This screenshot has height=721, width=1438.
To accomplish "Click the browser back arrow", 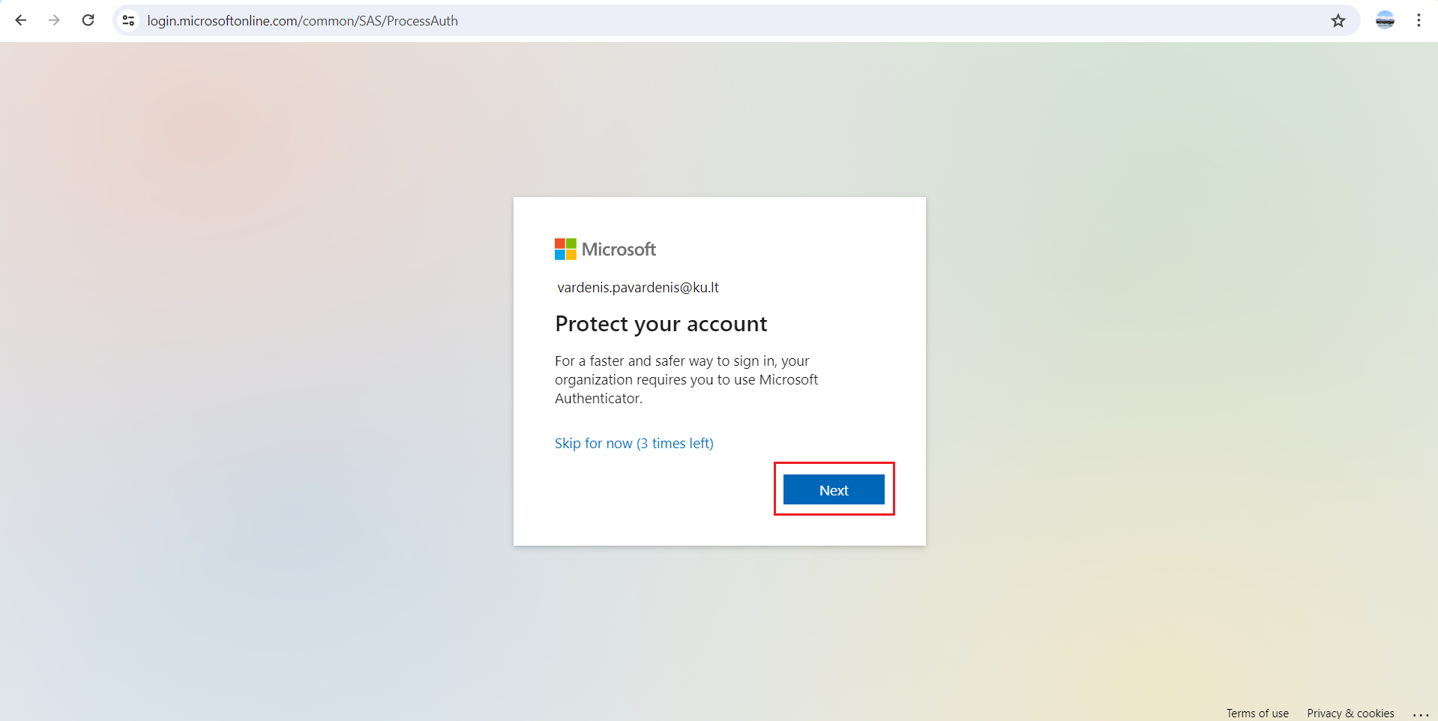I will [x=20, y=20].
